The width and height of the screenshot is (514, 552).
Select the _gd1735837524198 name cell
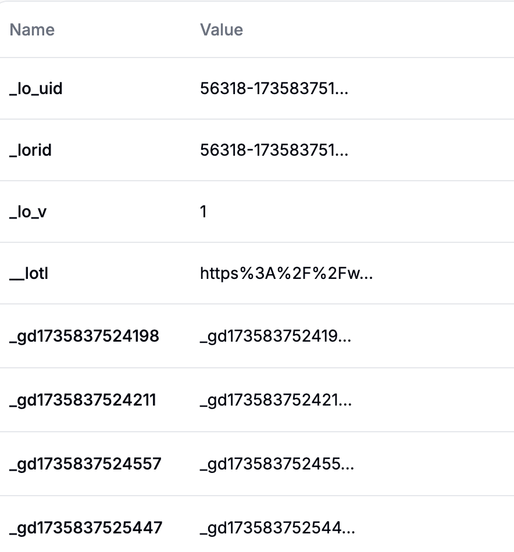click(84, 336)
